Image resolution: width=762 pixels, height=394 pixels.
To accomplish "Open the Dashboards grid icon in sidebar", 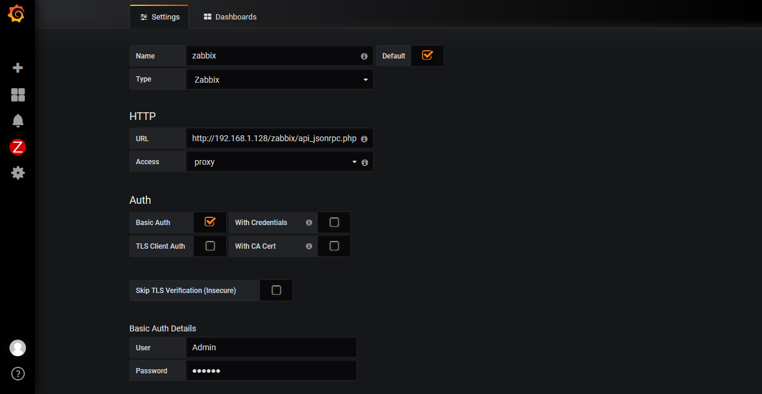I will pos(18,95).
